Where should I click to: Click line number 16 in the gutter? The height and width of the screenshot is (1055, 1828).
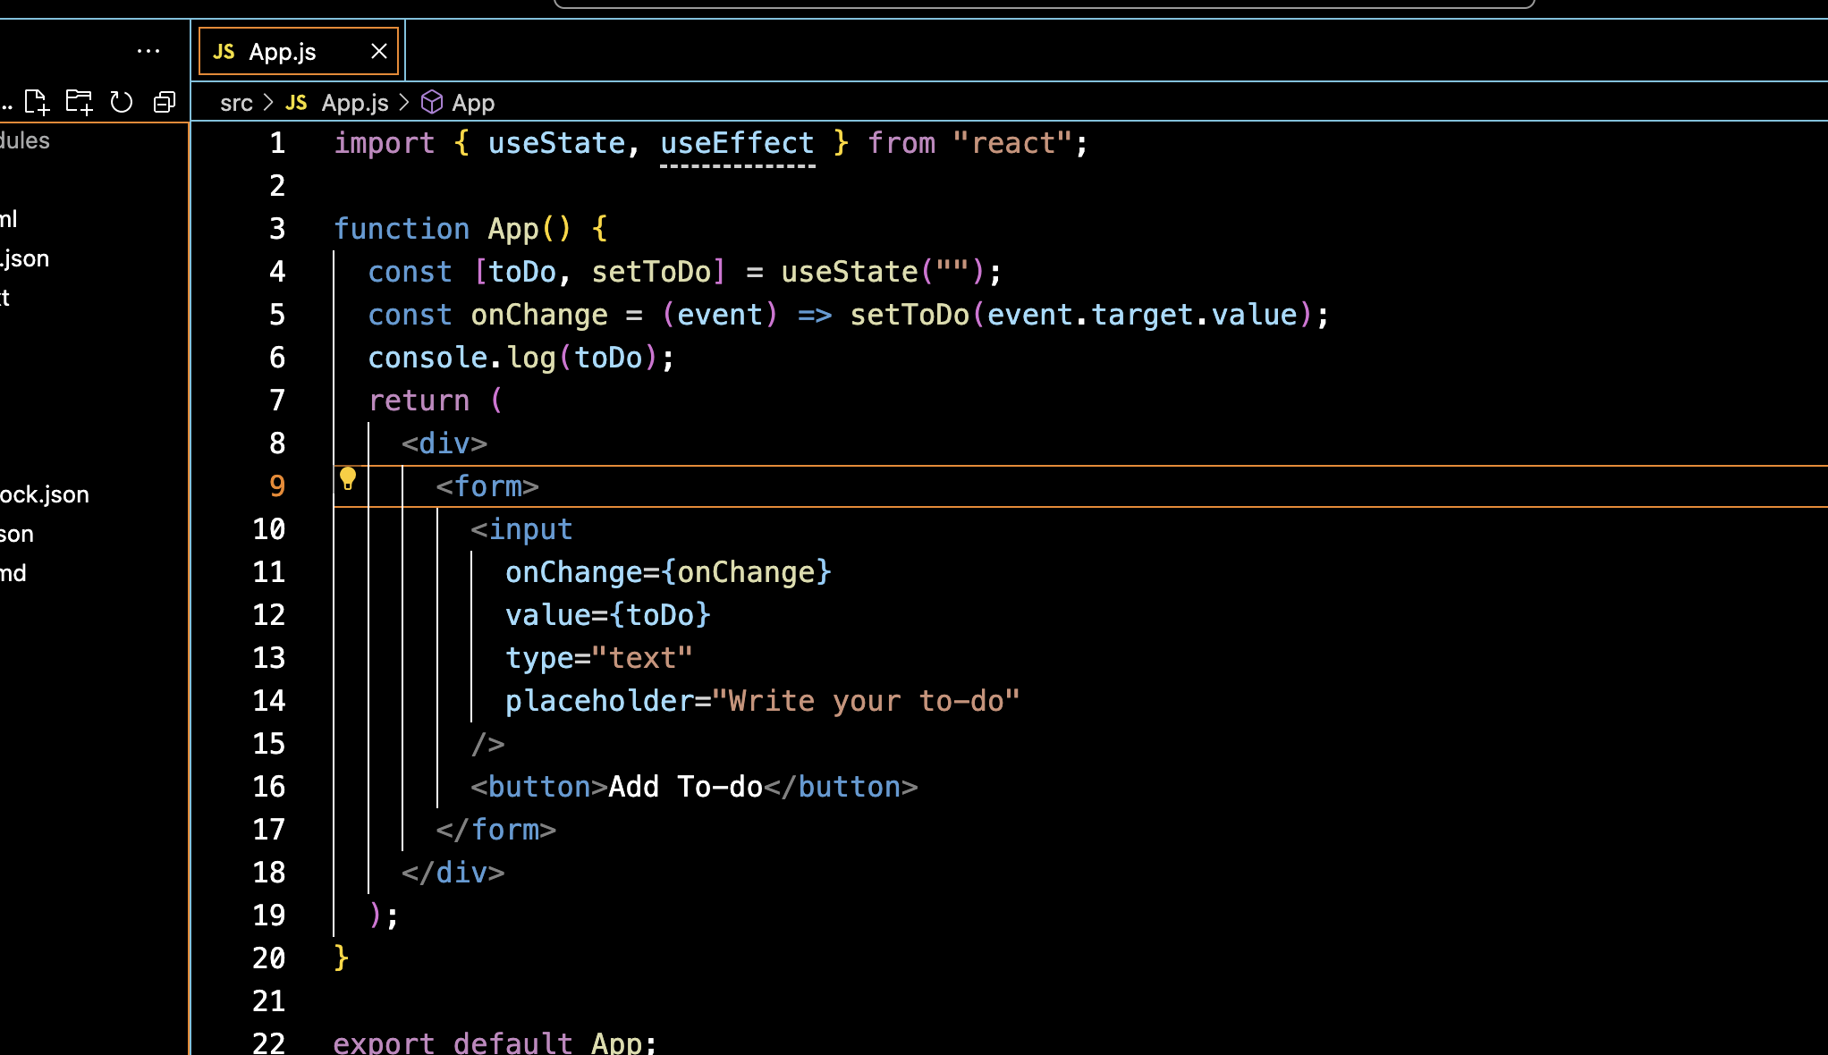pyautogui.click(x=268, y=787)
